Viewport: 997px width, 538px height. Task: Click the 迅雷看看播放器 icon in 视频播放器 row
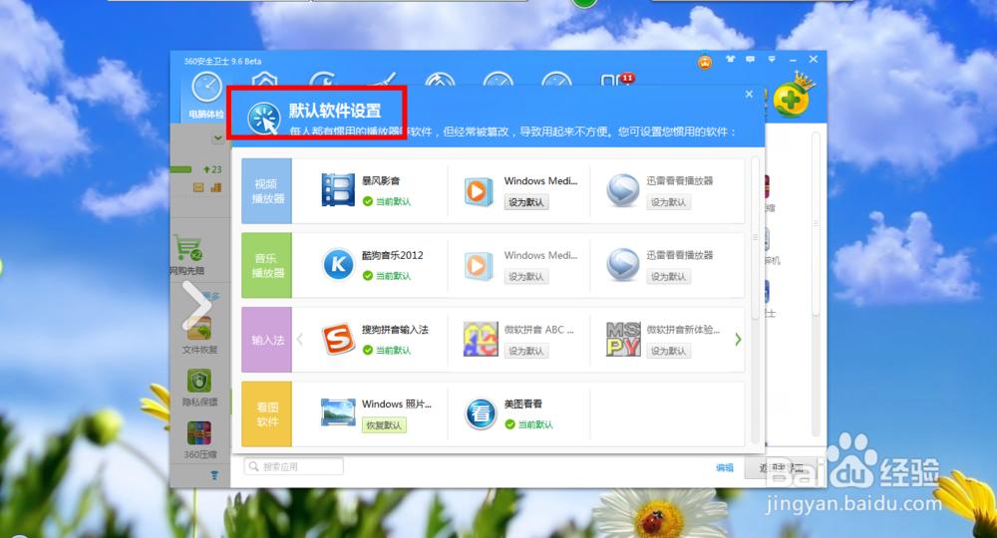(622, 190)
